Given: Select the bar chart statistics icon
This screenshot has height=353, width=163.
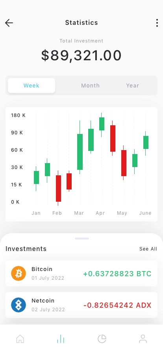Looking at the screenshot, I should (x=61, y=338).
